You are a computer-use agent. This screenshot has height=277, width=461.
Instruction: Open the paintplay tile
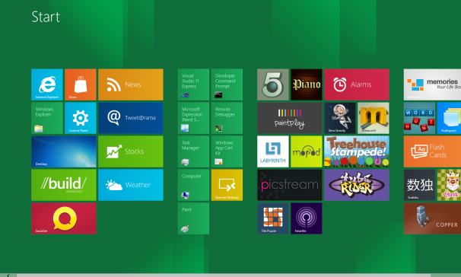pyautogui.click(x=290, y=118)
